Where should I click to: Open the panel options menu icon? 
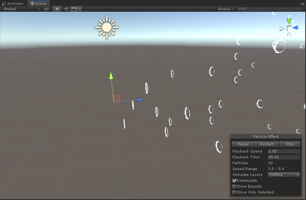pos(302,4)
